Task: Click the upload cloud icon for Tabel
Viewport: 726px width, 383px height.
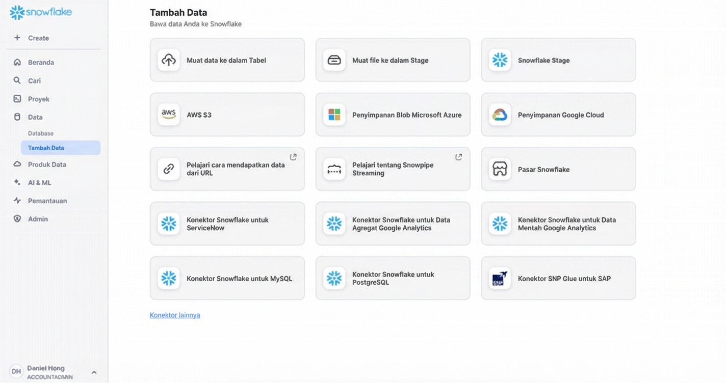Action: tap(169, 60)
